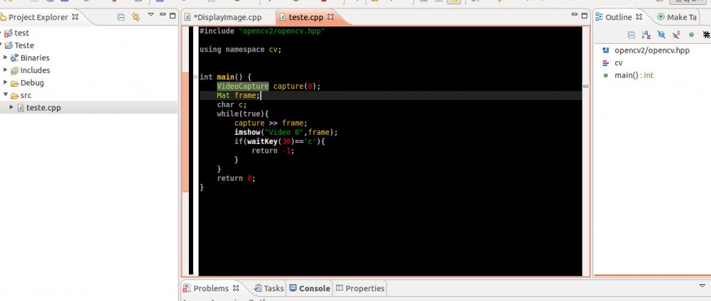
Task: Select main() : int in Outline
Action: click(x=634, y=75)
